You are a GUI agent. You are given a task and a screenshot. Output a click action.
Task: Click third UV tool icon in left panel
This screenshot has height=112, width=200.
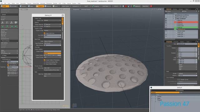click(12, 23)
